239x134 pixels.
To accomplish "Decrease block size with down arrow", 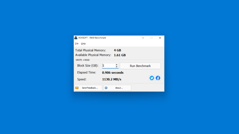I will click(117, 67).
